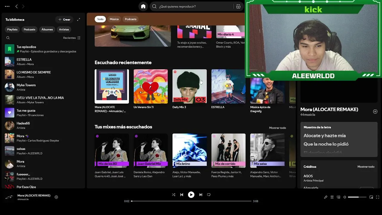Open Tus episodios in library
This screenshot has width=382, height=215.
point(43,49)
